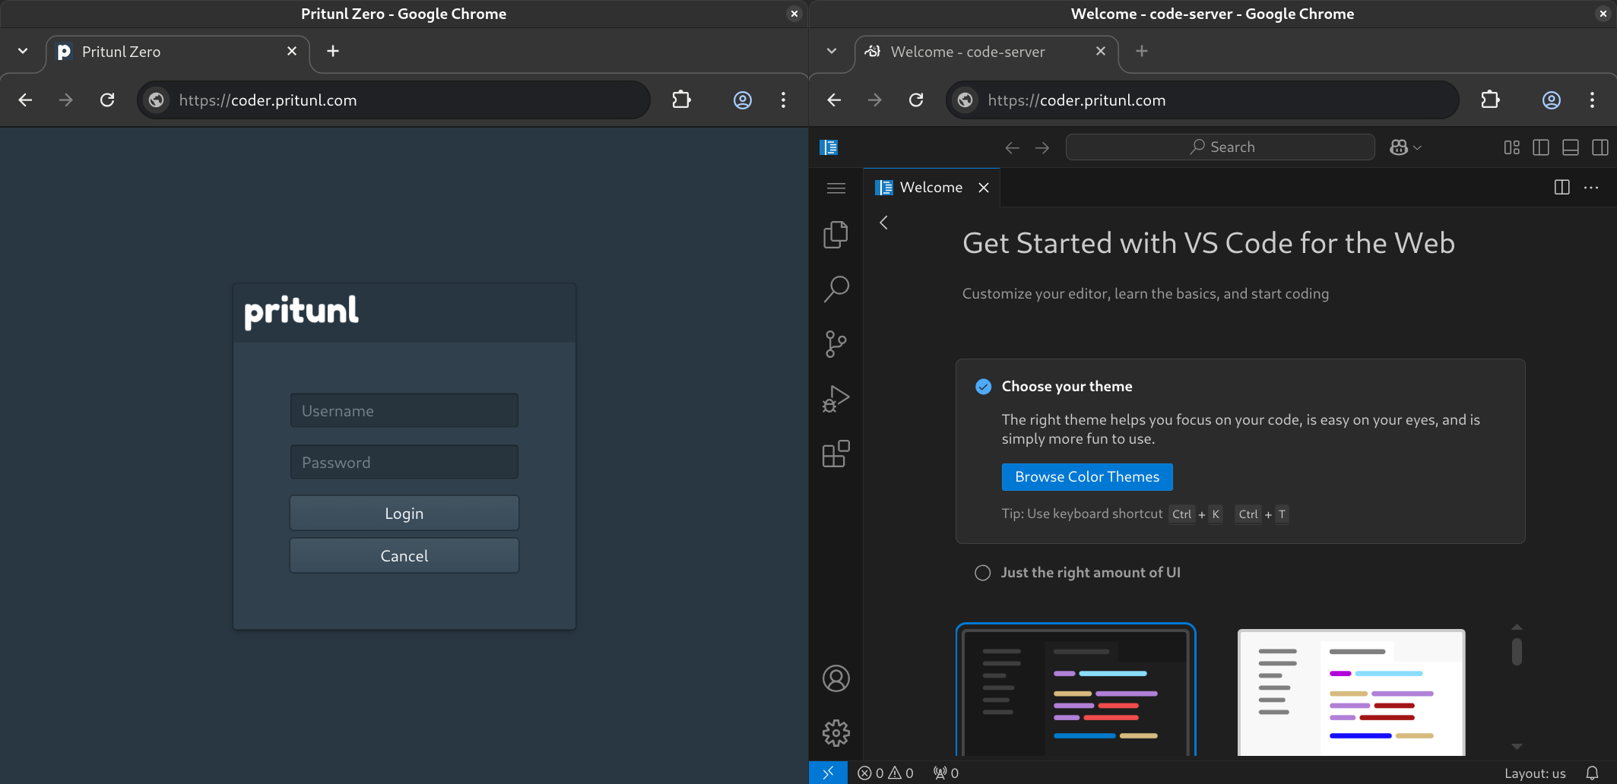Toggle the bottom panel in code-server
The height and width of the screenshot is (784, 1617).
pyautogui.click(x=1571, y=147)
